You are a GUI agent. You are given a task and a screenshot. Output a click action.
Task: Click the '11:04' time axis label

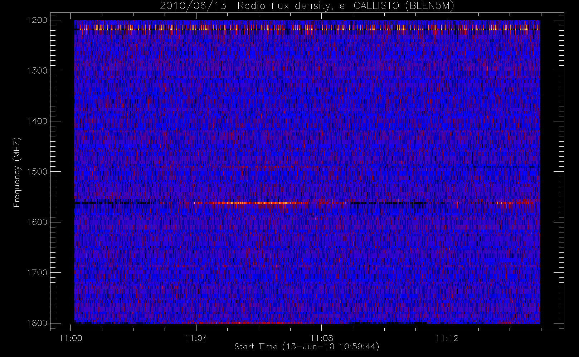coord(196,338)
